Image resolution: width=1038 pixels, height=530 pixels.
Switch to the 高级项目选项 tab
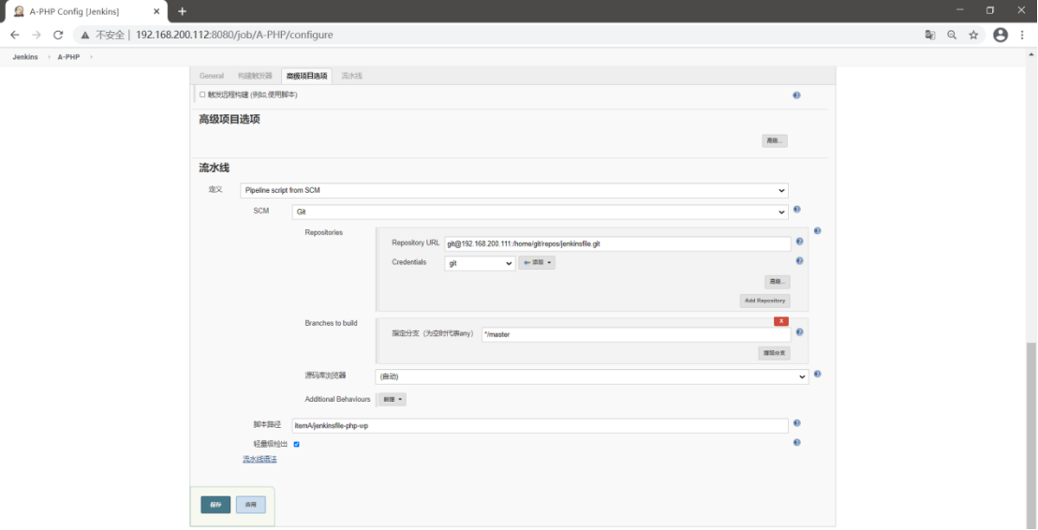point(306,76)
